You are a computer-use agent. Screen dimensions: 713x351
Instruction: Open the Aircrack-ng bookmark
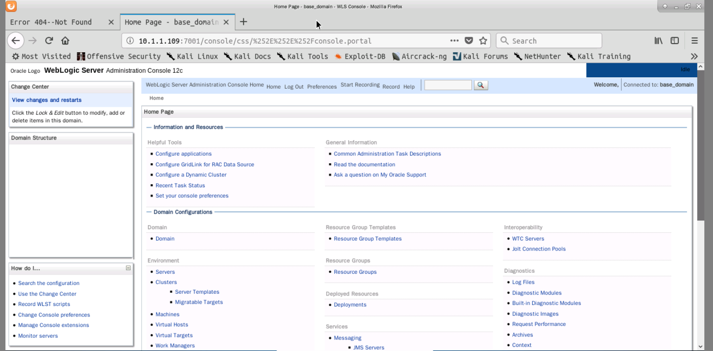pos(419,56)
